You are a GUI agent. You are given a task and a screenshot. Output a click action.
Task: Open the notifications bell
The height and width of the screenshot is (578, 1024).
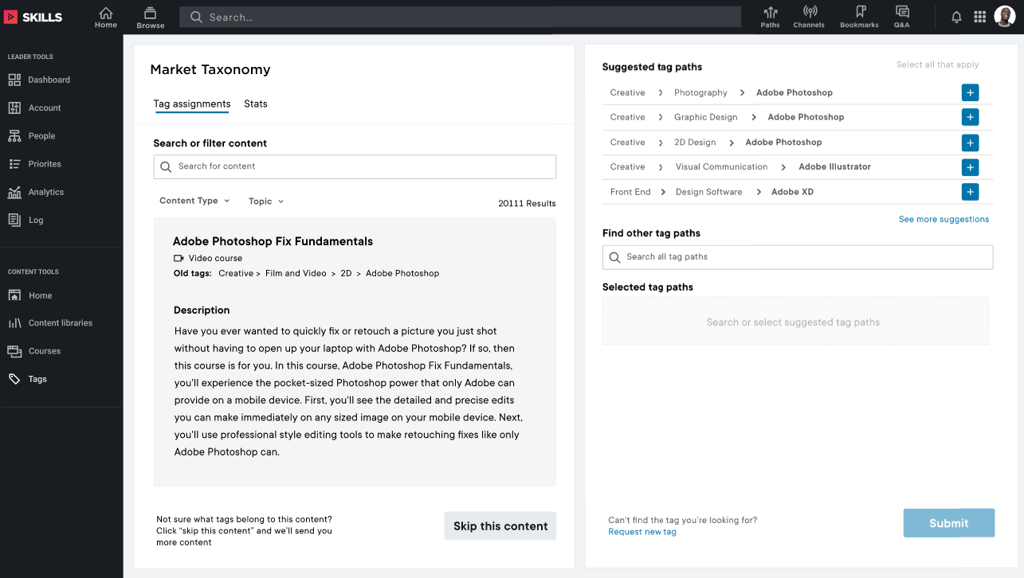coord(956,17)
